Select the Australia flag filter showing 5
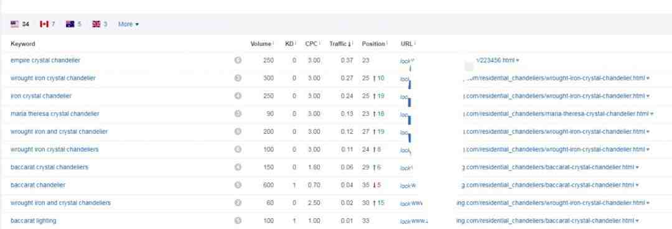Viewport: 672px width, 229px height. click(x=73, y=24)
